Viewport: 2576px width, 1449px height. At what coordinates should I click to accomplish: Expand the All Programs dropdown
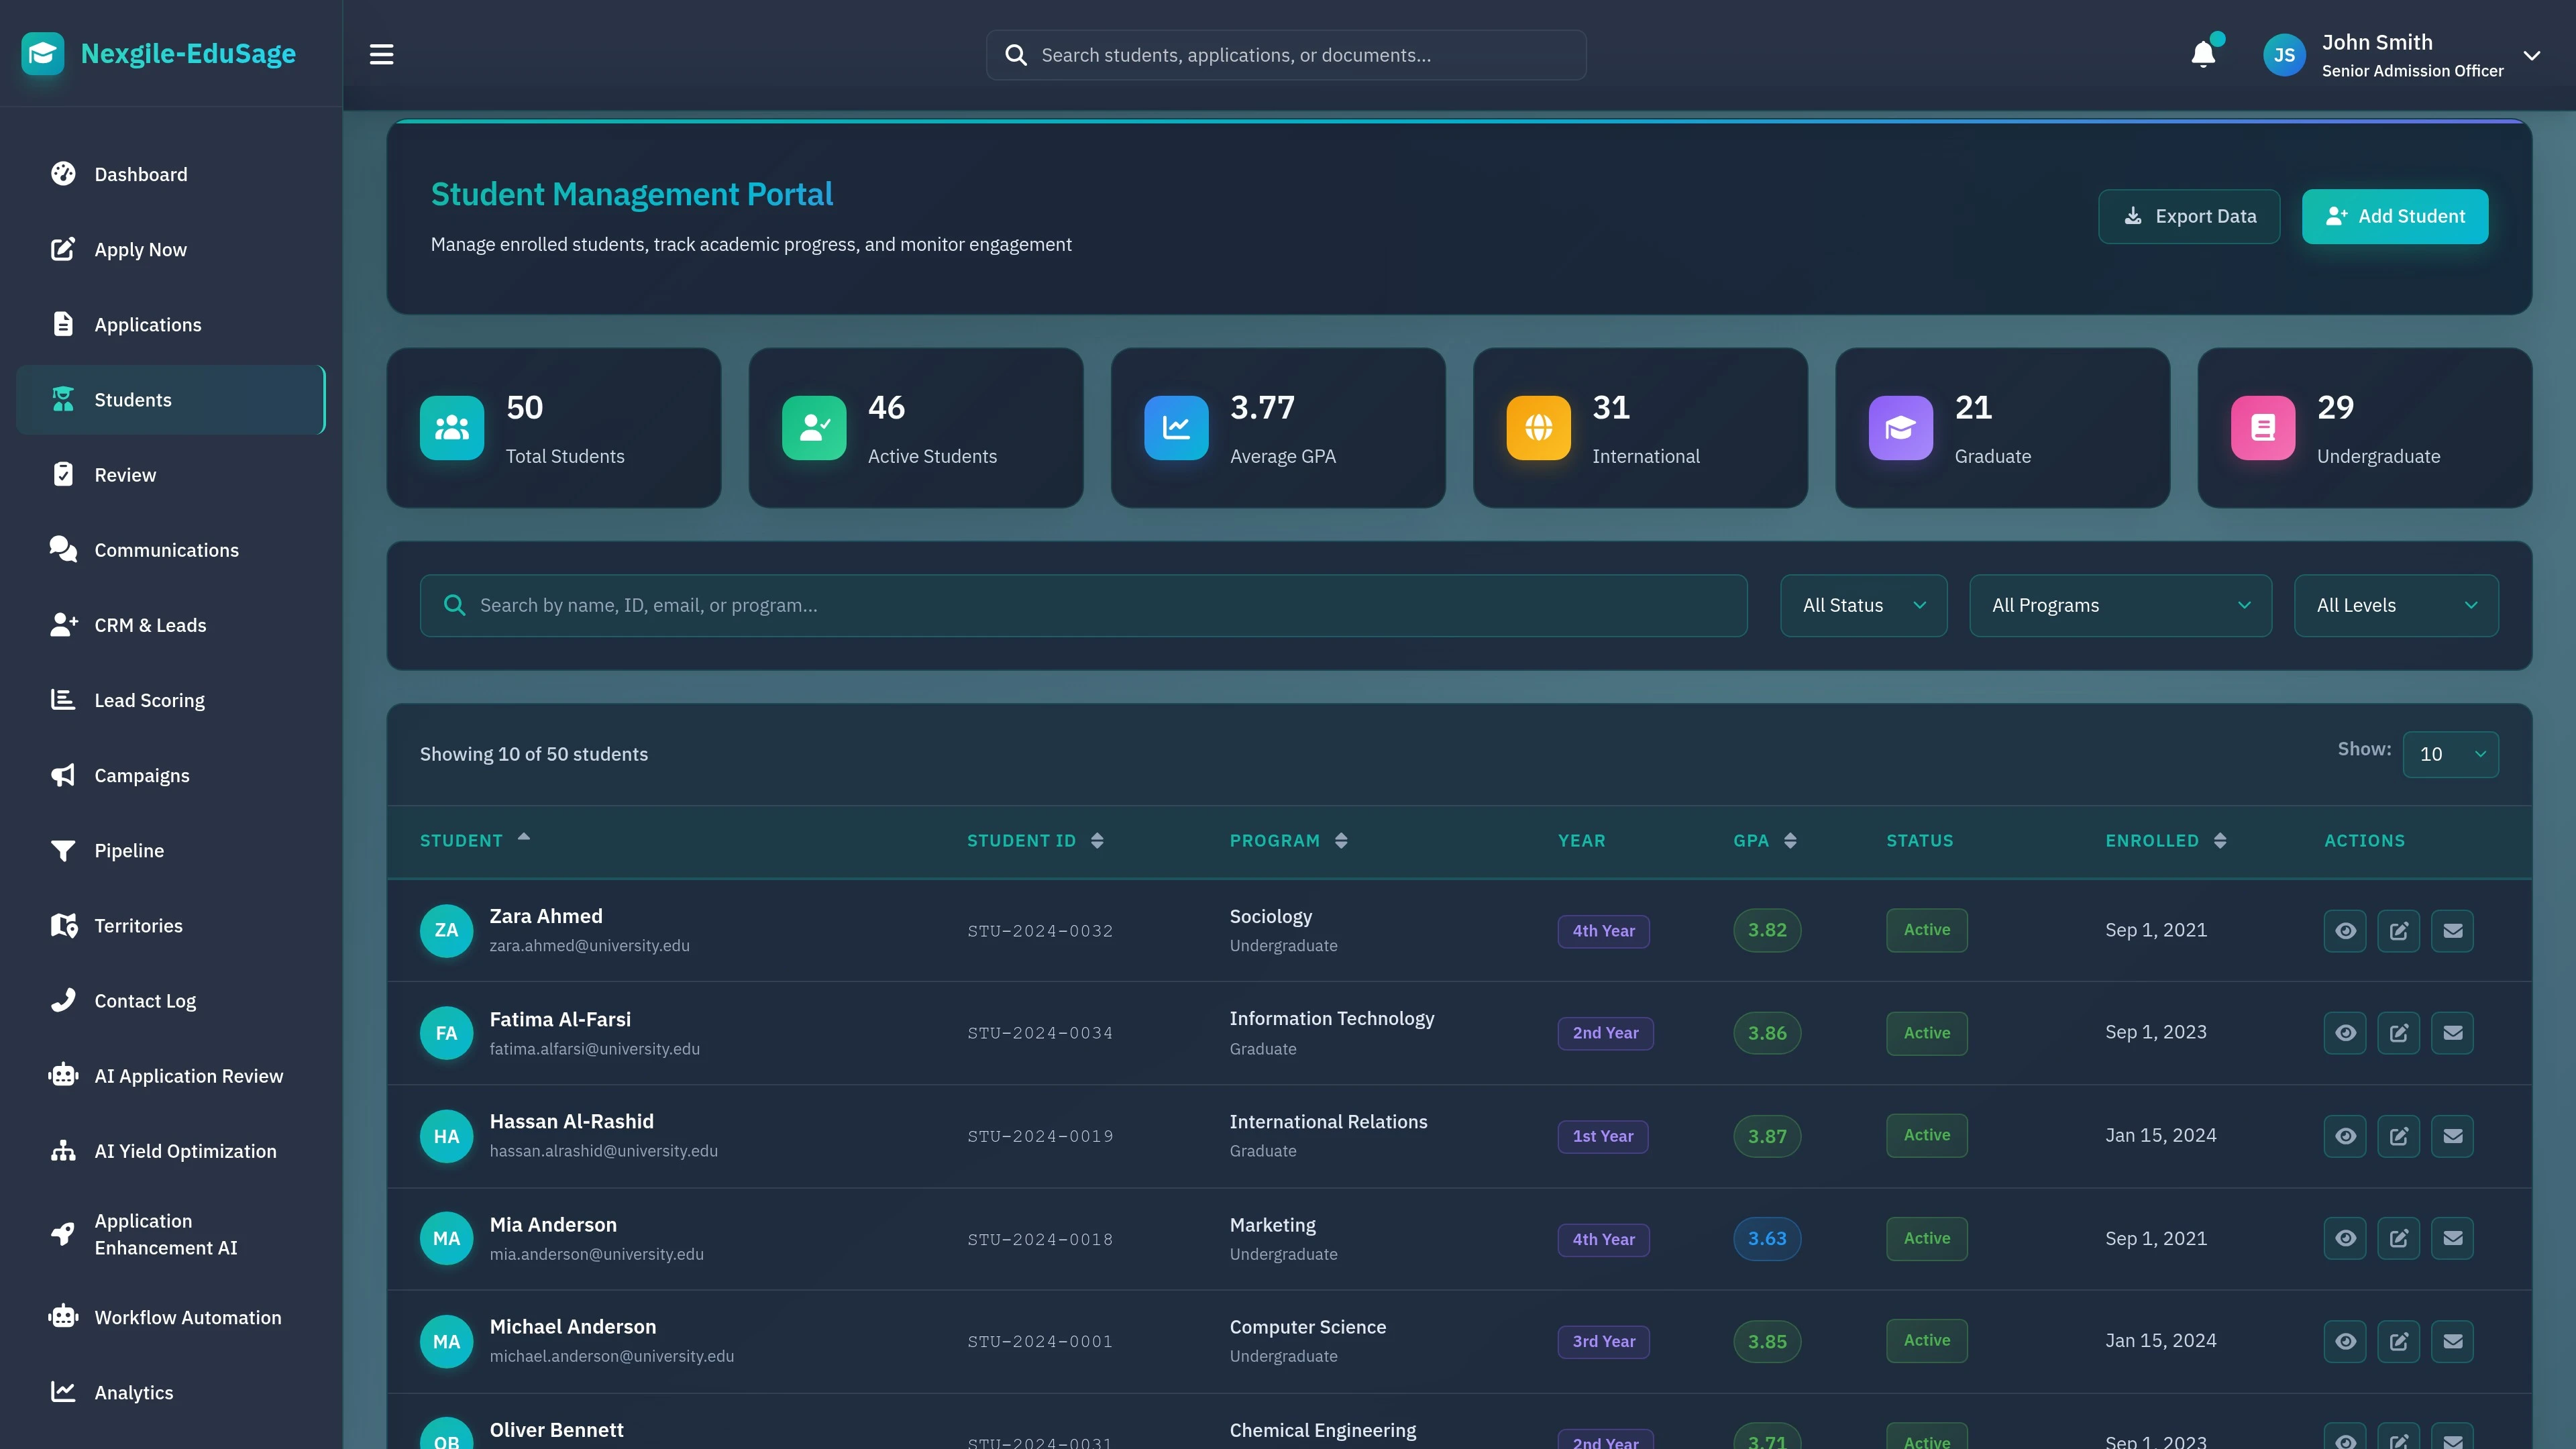click(x=2120, y=605)
